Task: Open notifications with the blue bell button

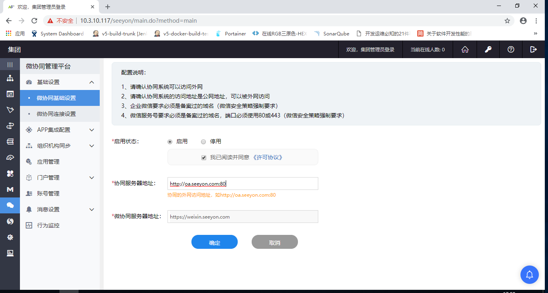Action: 530,275
